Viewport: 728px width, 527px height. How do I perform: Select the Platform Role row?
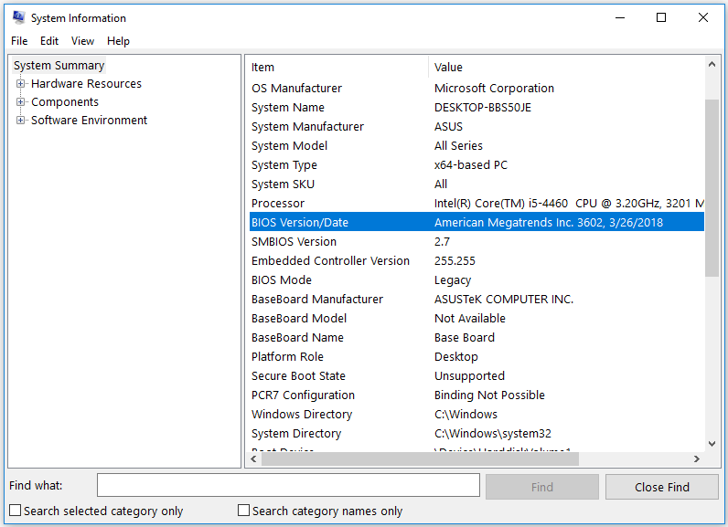(x=476, y=356)
